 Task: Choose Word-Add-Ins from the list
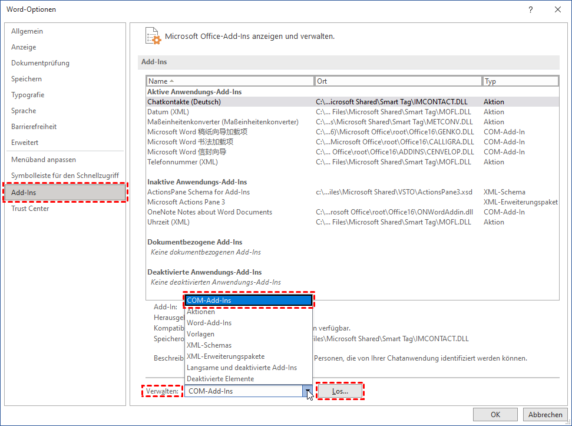tap(249, 323)
